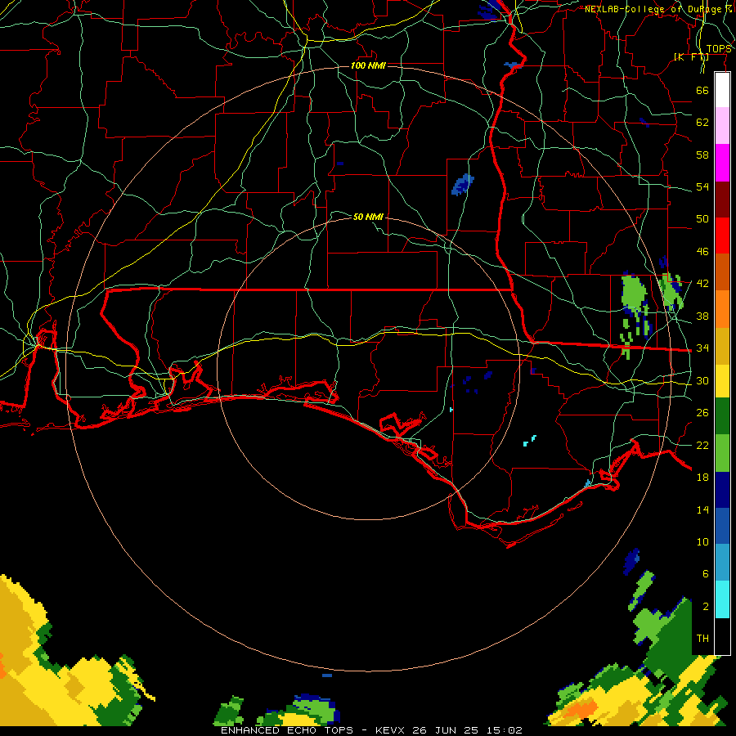
Task: Click the dark maroon legend swatch
Action: pyautogui.click(x=722, y=200)
